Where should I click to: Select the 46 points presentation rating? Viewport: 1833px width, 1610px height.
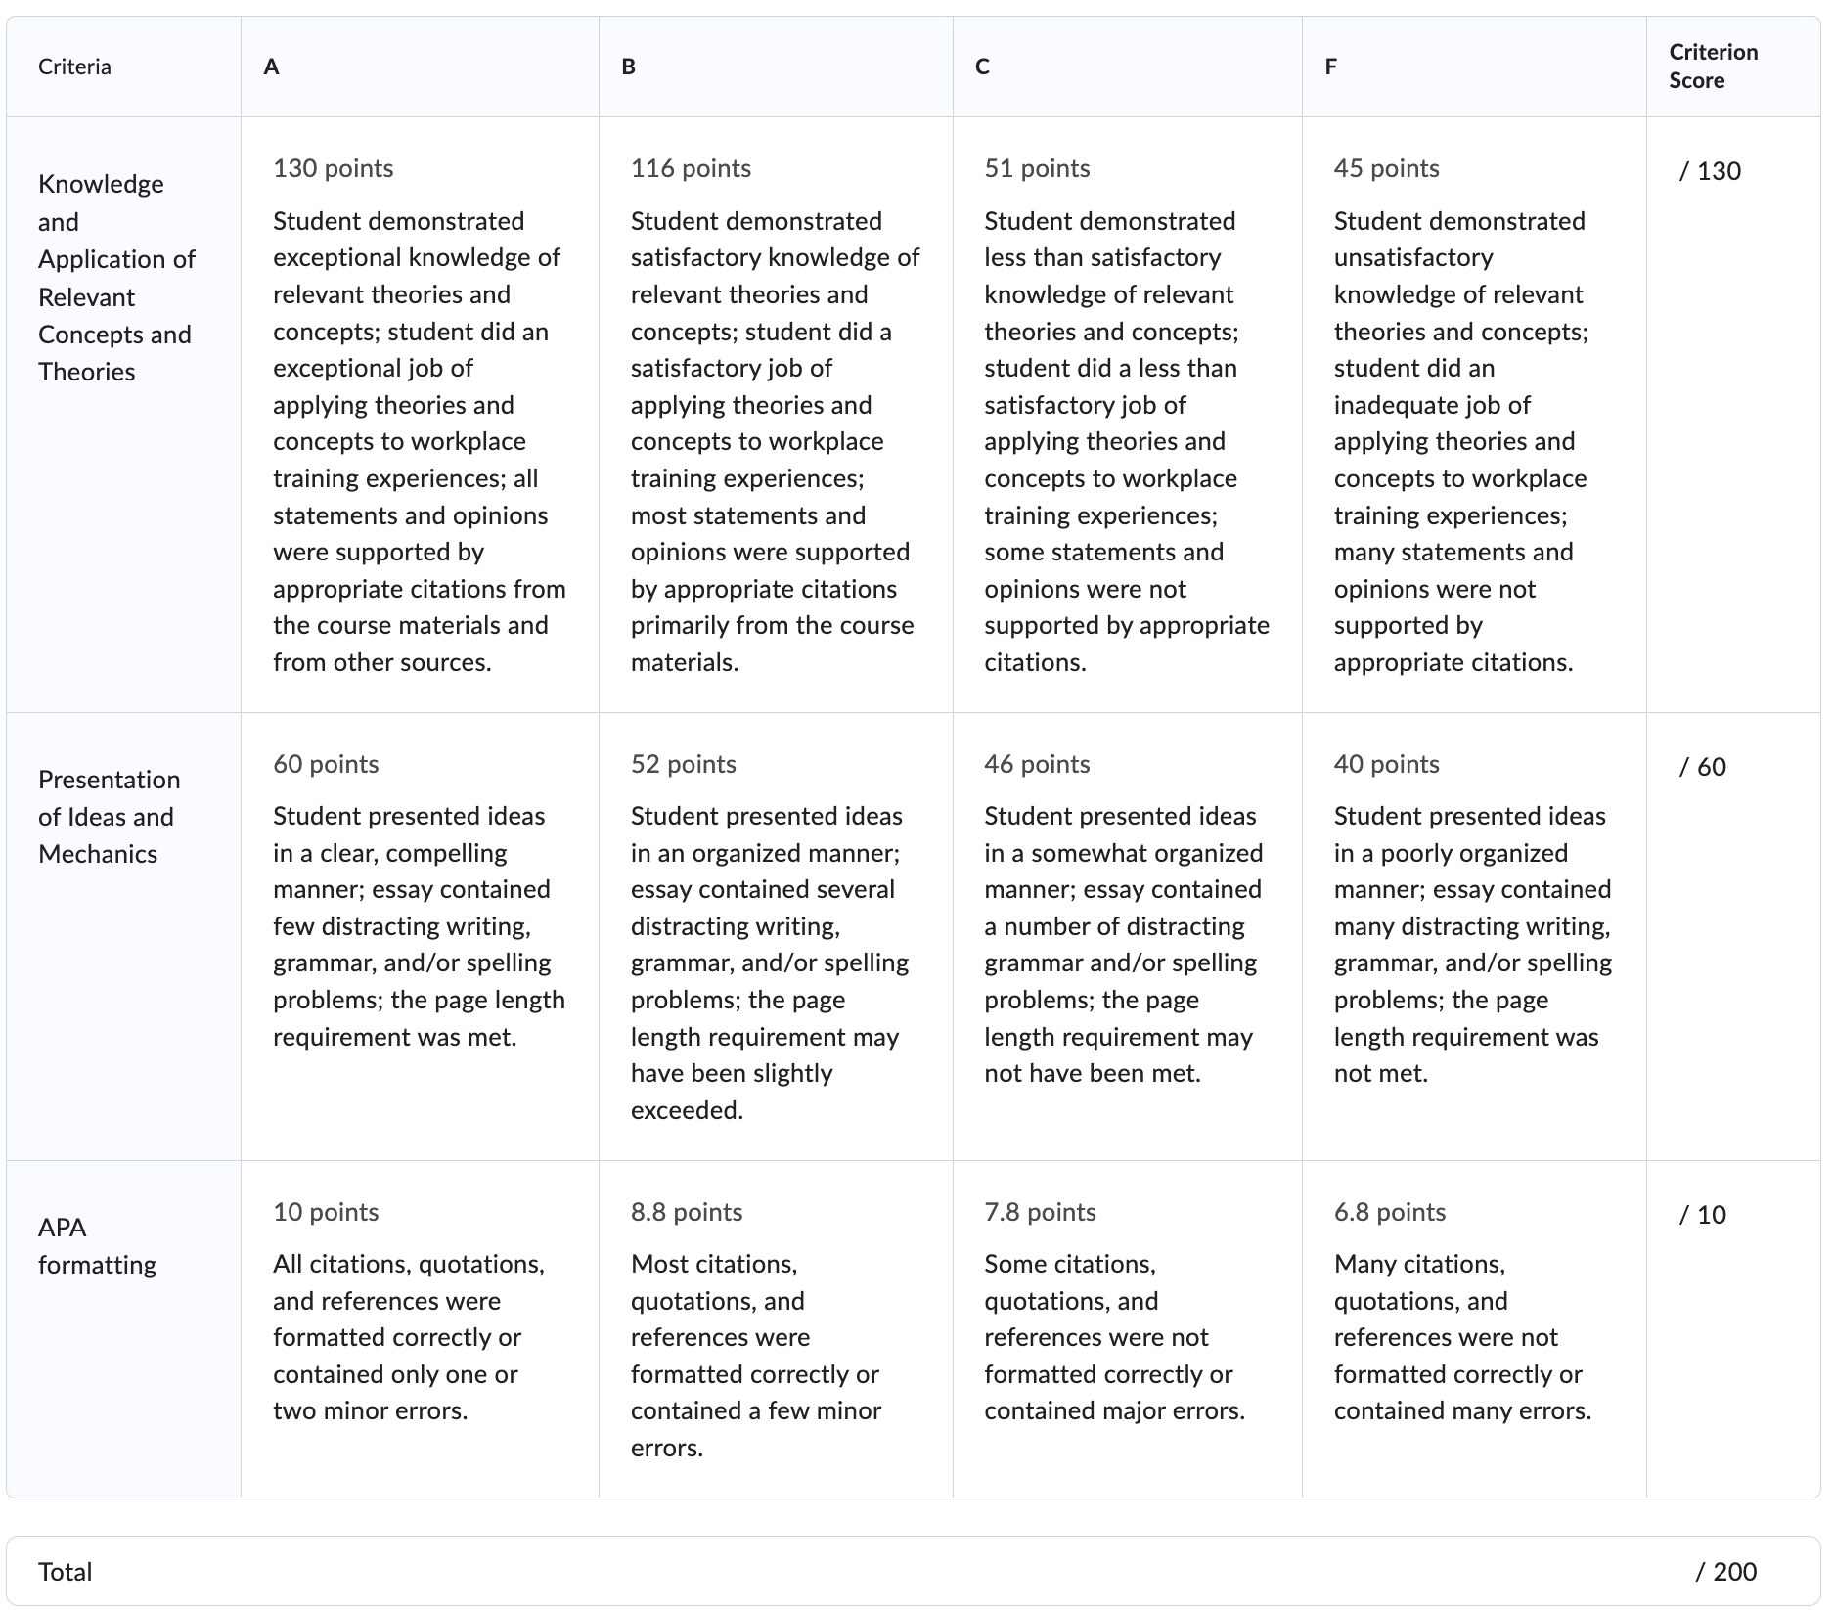click(x=1127, y=936)
